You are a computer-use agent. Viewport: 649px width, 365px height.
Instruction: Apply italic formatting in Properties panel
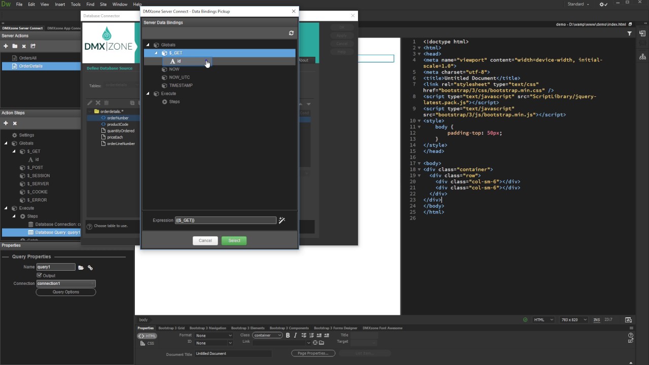click(x=295, y=335)
